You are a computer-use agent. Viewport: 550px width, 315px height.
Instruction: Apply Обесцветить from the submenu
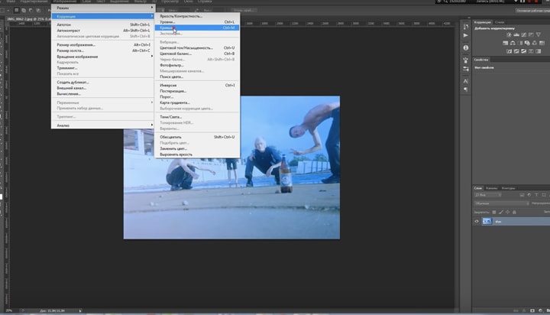pos(197,137)
